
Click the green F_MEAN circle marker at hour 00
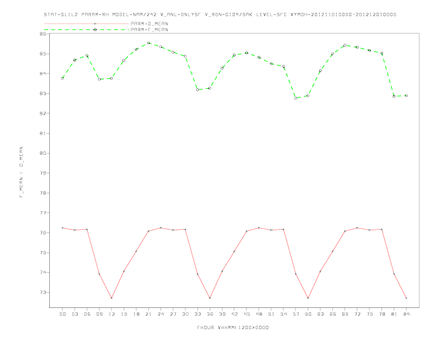[x=63, y=78]
